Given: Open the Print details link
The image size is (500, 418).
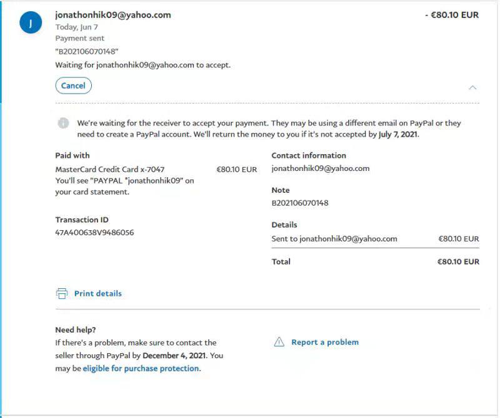Looking at the screenshot, I should tap(97, 293).
